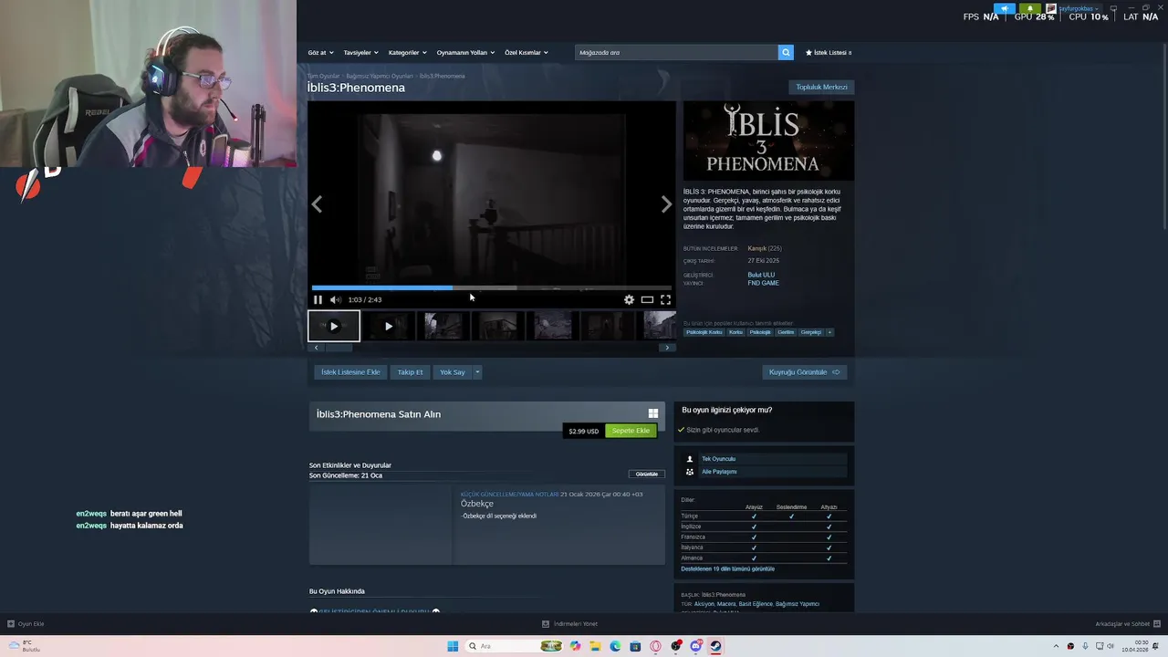Open the Kategoriler dropdown menu
This screenshot has height=657, width=1168.
[x=407, y=52]
